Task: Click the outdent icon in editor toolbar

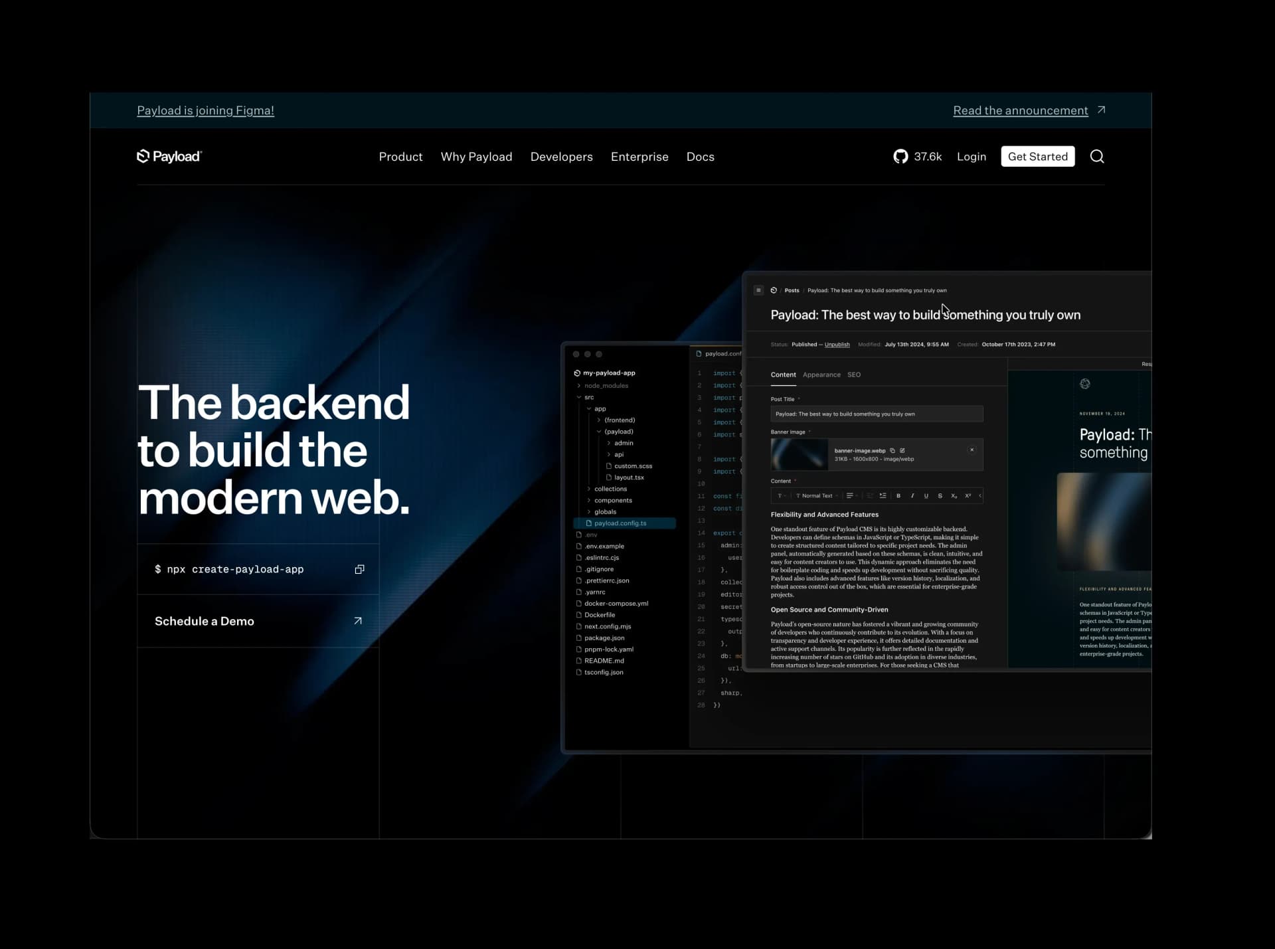Action: pos(869,495)
